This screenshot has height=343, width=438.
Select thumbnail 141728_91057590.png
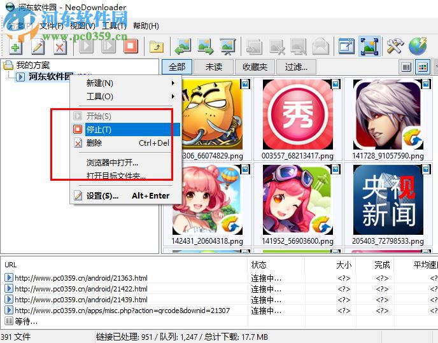point(388,119)
